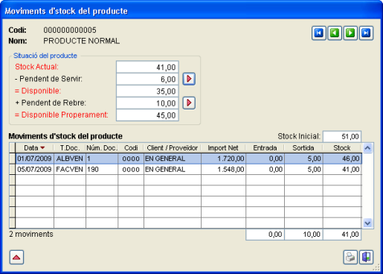Click the table scrollbar down arrow
This screenshot has height=274, width=383.
click(x=367, y=223)
